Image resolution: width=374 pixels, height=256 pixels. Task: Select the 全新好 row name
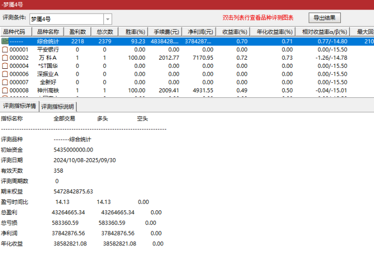48,82
